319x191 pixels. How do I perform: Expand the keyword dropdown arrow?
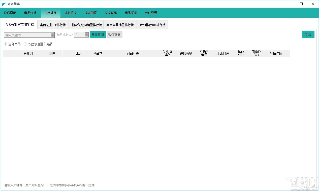point(53,35)
